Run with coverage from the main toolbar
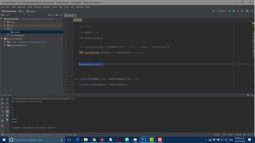 pos(238,11)
